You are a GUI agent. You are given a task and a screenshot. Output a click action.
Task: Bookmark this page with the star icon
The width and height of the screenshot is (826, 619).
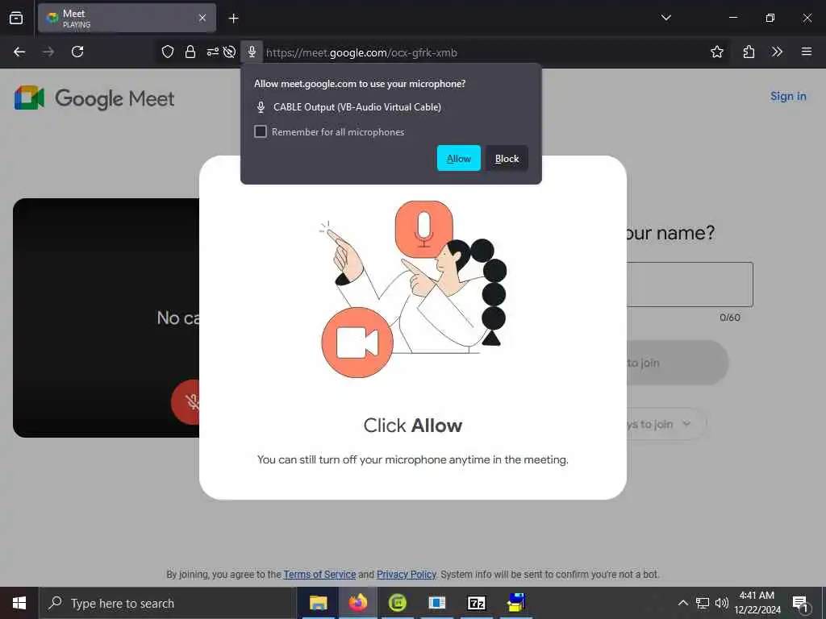[x=716, y=52]
